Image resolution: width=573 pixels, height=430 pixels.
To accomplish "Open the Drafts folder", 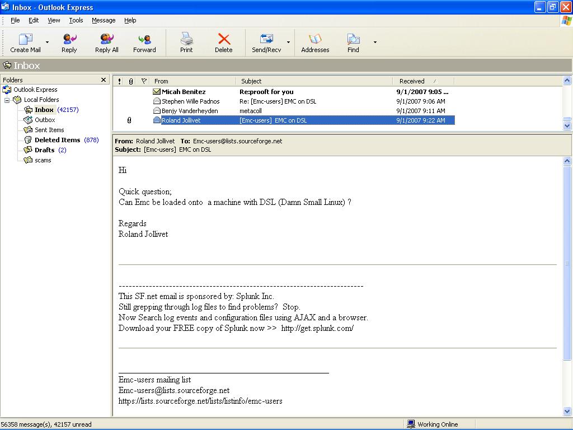I will coord(44,150).
